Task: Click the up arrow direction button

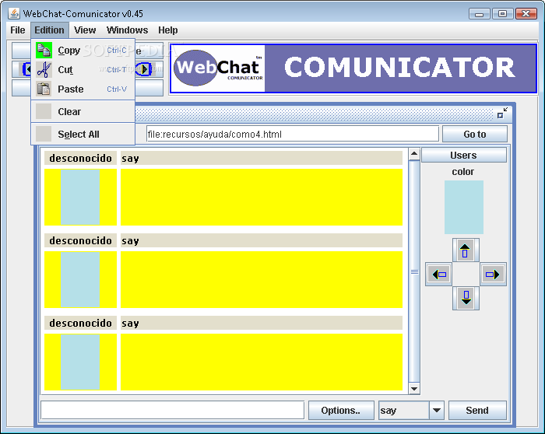Action: coord(466,250)
